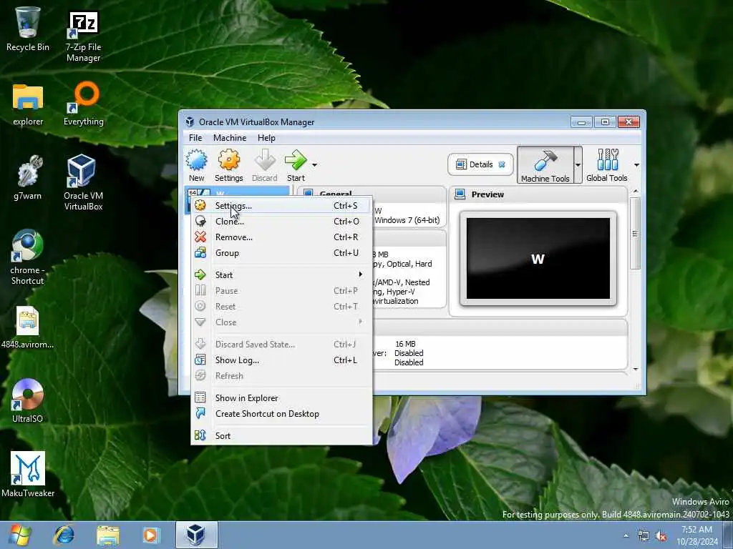733x549 pixels.
Task: Show hidden tray icons arrow
Action: click(x=626, y=535)
